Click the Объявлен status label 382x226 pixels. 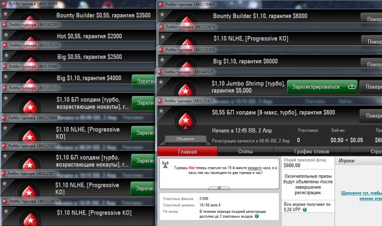tap(186, 139)
